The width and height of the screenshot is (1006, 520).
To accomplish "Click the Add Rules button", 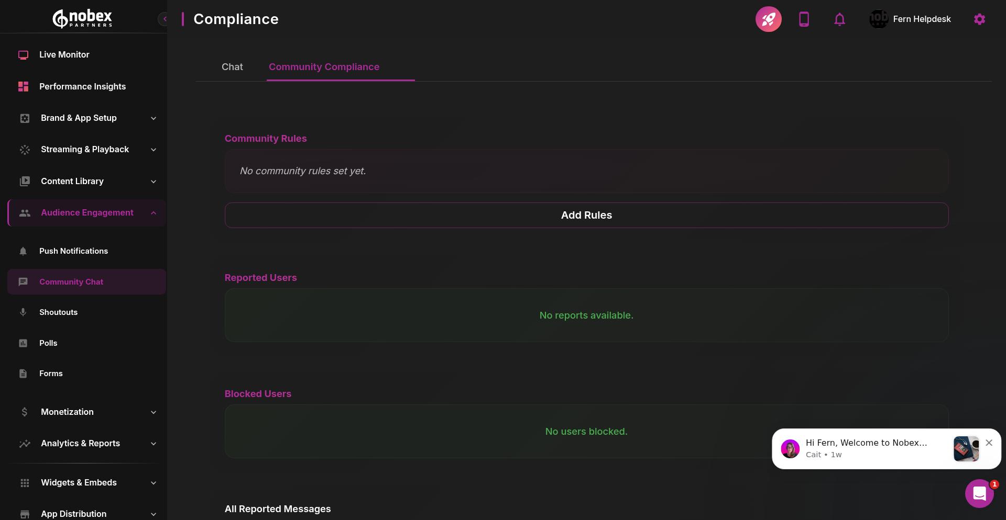I will (586, 215).
